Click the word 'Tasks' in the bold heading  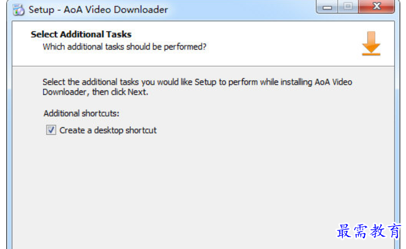pyautogui.click(x=119, y=34)
